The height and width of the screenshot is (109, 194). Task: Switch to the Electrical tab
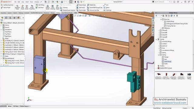[46, 13]
